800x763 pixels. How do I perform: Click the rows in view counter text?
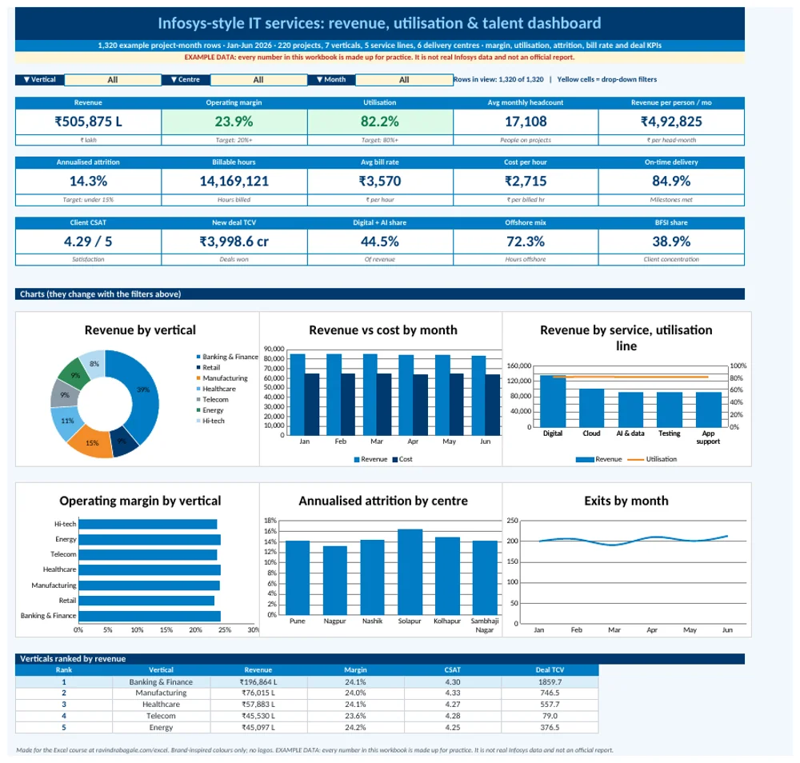tap(498, 79)
